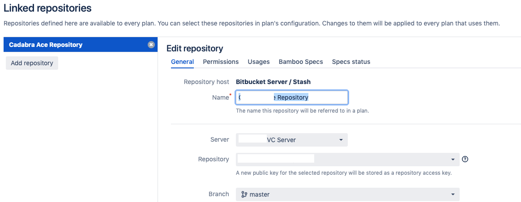This screenshot has width=521, height=202.
Task: Click the Branch field label
Action: click(x=218, y=194)
